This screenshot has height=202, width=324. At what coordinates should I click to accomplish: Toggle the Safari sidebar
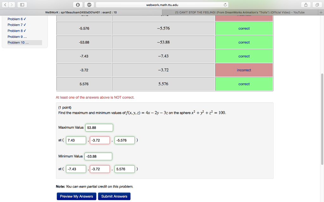22,5
